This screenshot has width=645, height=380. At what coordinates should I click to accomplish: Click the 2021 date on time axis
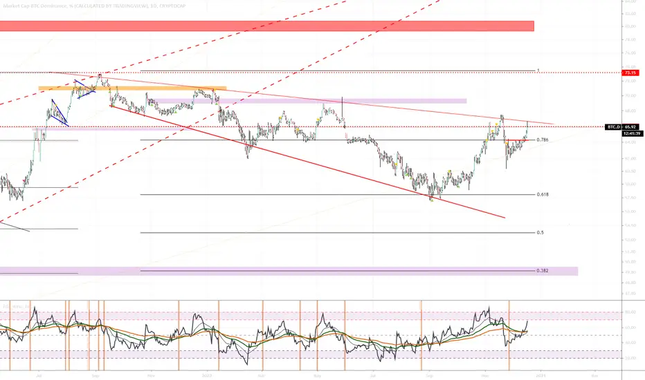(541, 375)
